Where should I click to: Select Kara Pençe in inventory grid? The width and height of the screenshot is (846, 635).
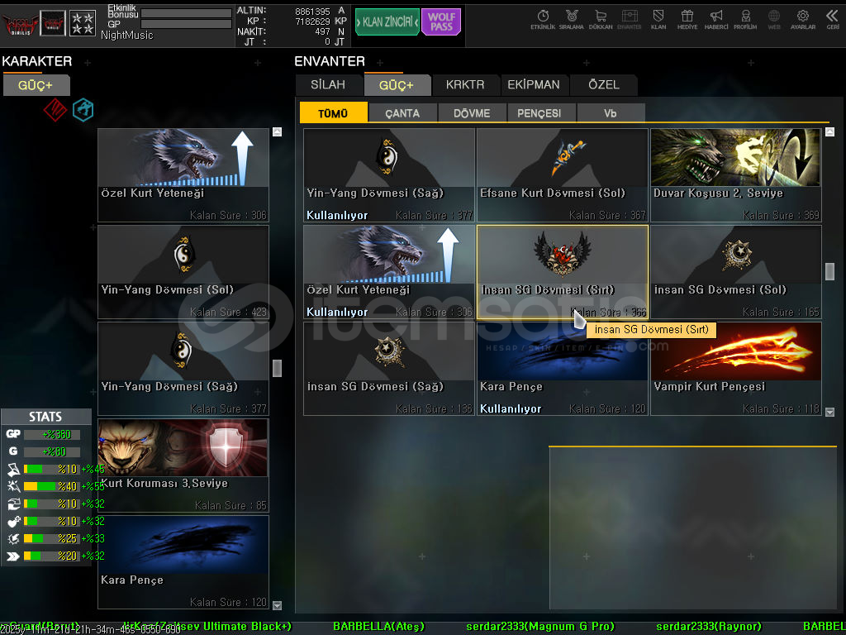(x=562, y=369)
